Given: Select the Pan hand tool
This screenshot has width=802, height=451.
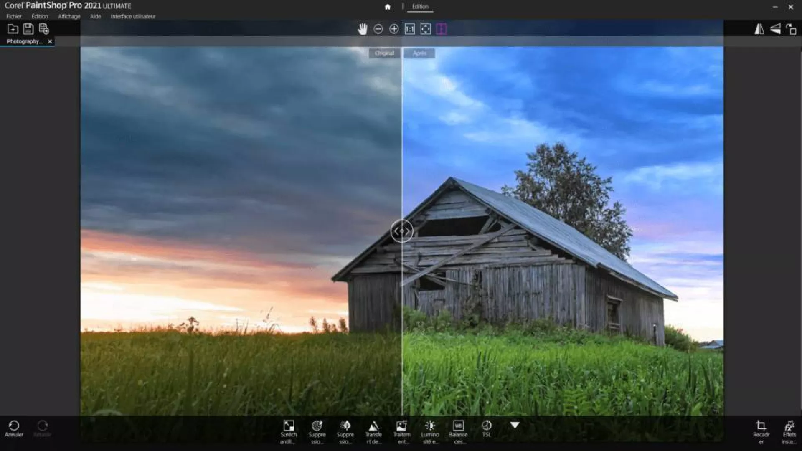Looking at the screenshot, I should 362,29.
